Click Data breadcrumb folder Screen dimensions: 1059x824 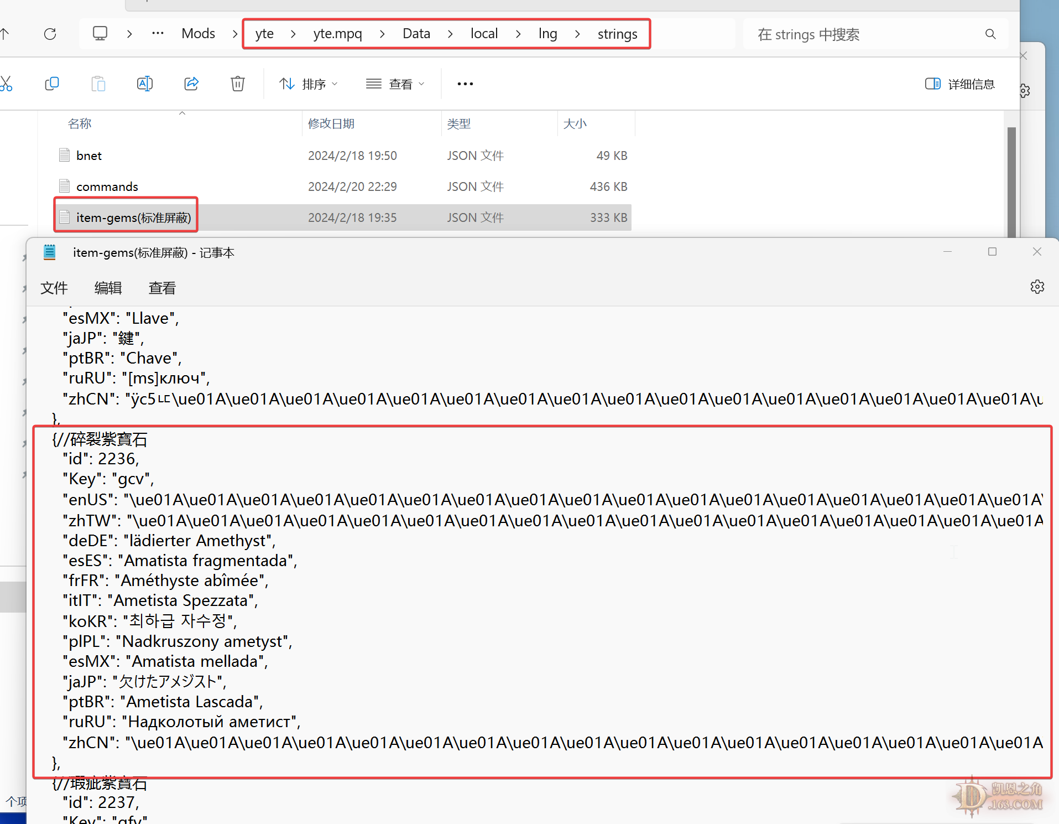416,34
